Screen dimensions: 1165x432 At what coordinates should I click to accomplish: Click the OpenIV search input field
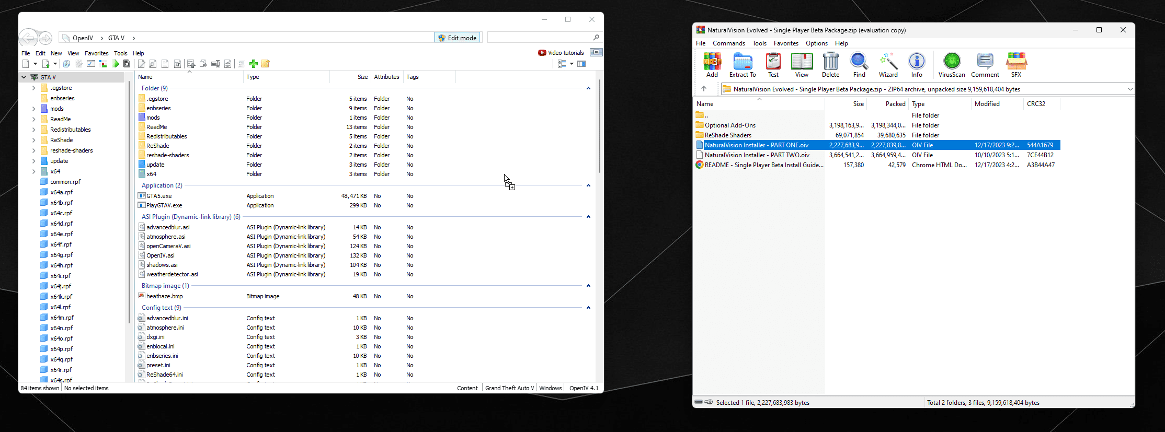[540, 38]
